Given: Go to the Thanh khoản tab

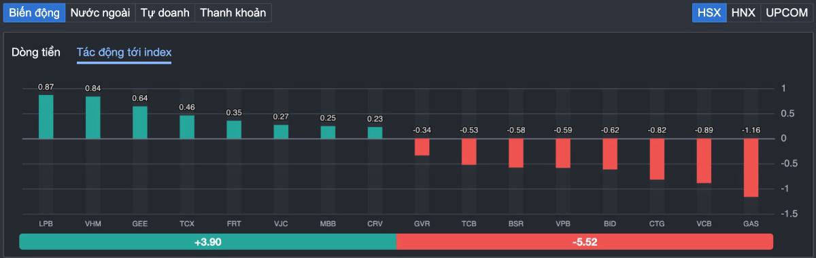Looking at the screenshot, I should pos(233,13).
